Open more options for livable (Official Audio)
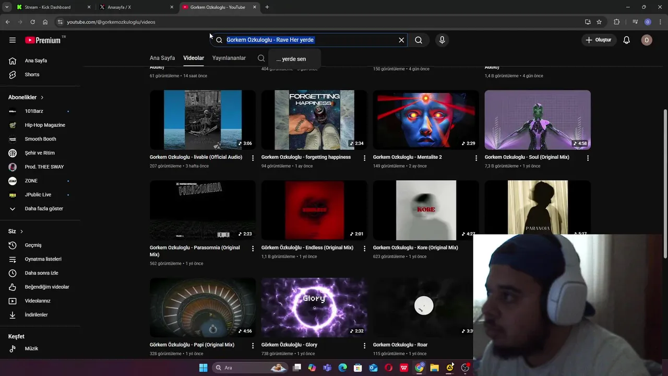This screenshot has width=668, height=376. click(253, 158)
